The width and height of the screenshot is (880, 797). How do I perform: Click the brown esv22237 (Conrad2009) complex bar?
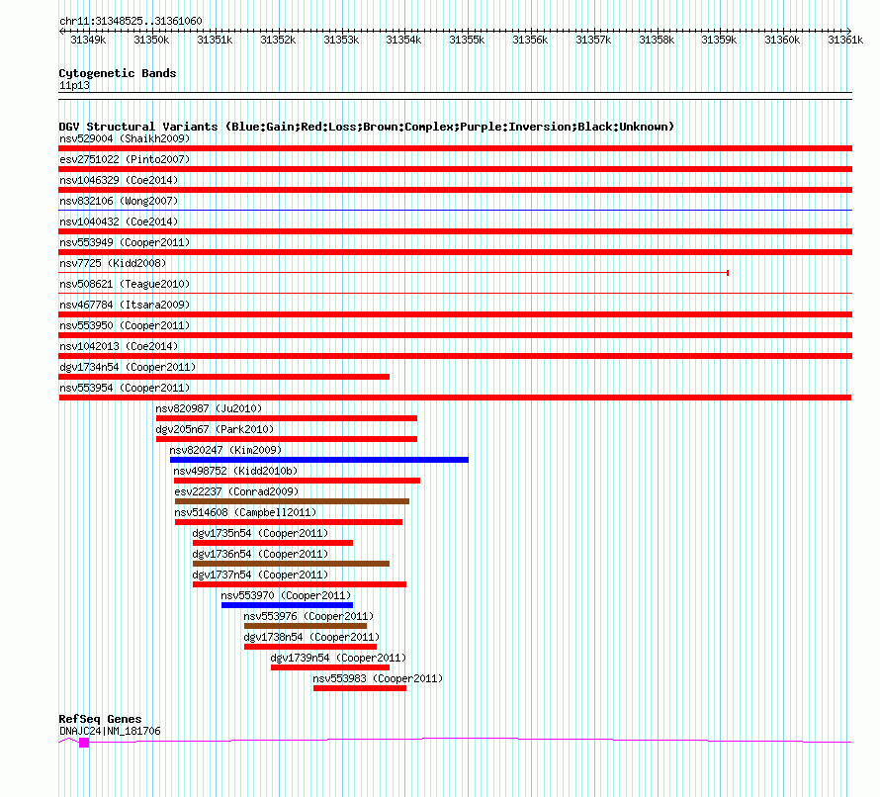point(292,501)
